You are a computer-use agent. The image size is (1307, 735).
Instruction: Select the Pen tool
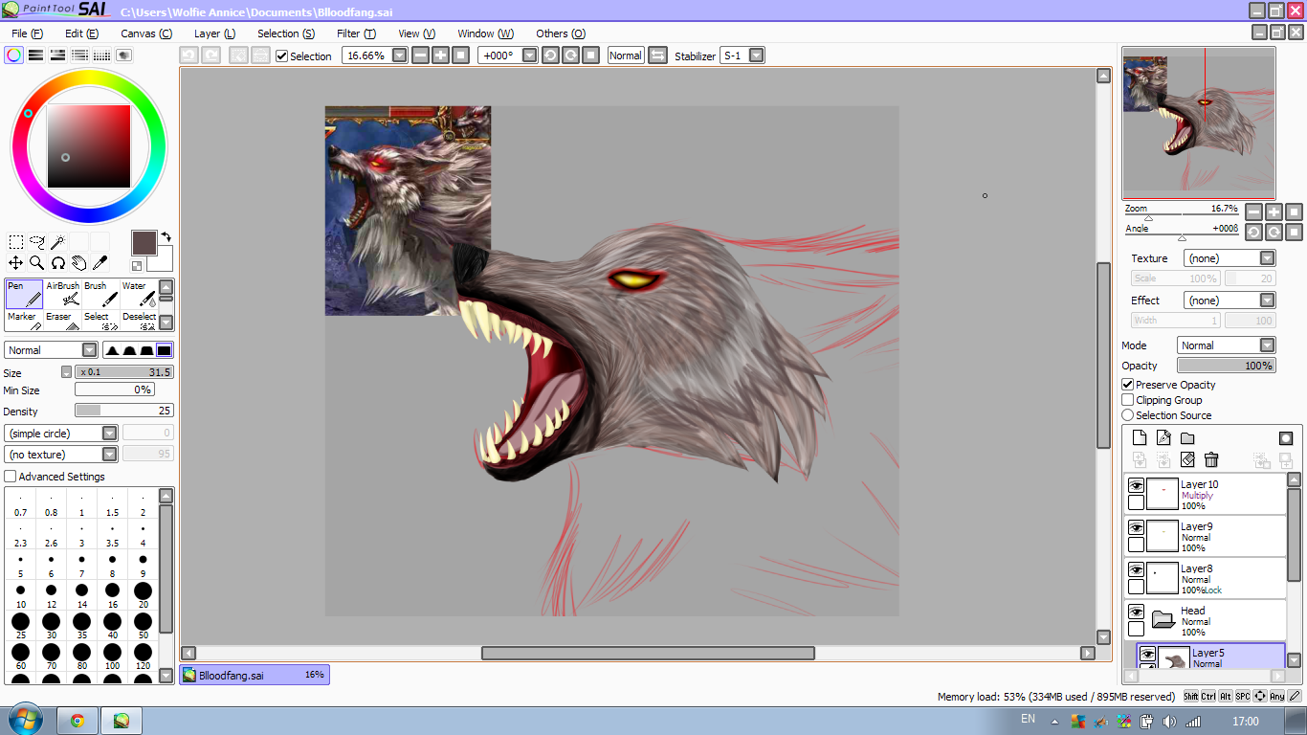coord(24,294)
